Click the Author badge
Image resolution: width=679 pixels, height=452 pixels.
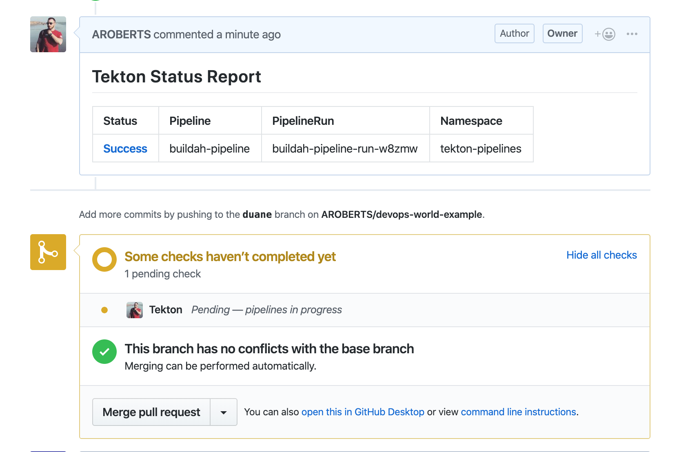pos(515,33)
